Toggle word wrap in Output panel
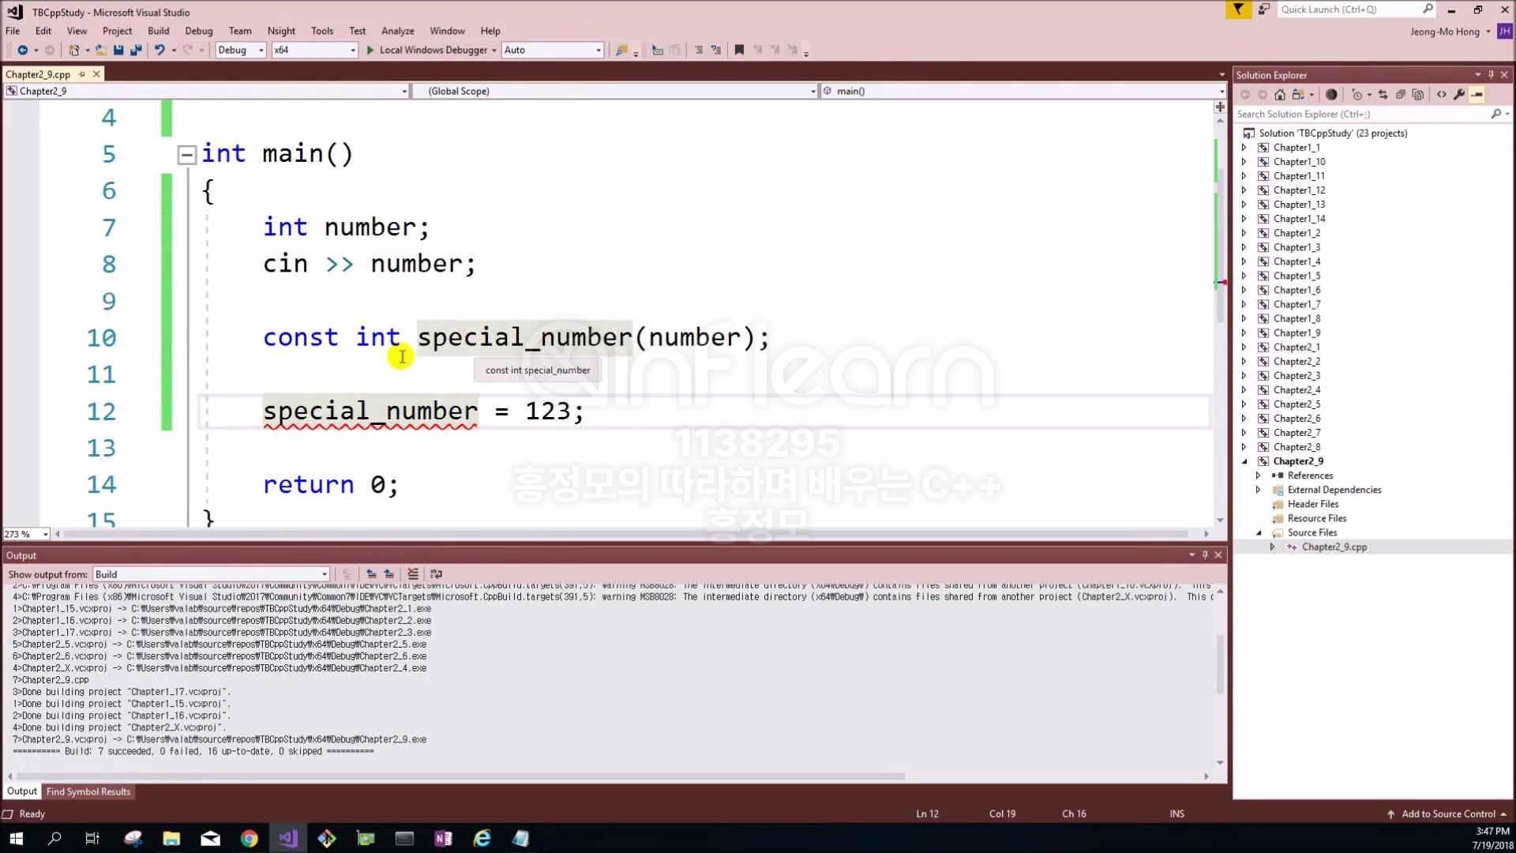The width and height of the screenshot is (1516, 853). click(436, 574)
